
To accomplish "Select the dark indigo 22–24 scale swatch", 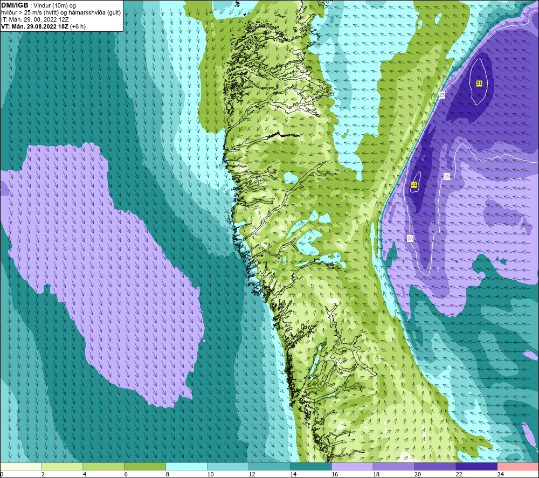I will 477,467.
